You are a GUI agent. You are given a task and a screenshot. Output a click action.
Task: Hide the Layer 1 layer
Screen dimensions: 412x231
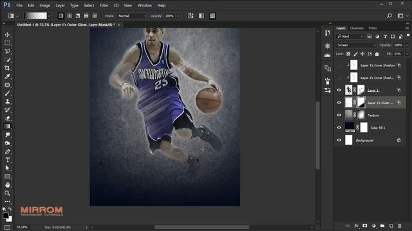click(x=339, y=90)
